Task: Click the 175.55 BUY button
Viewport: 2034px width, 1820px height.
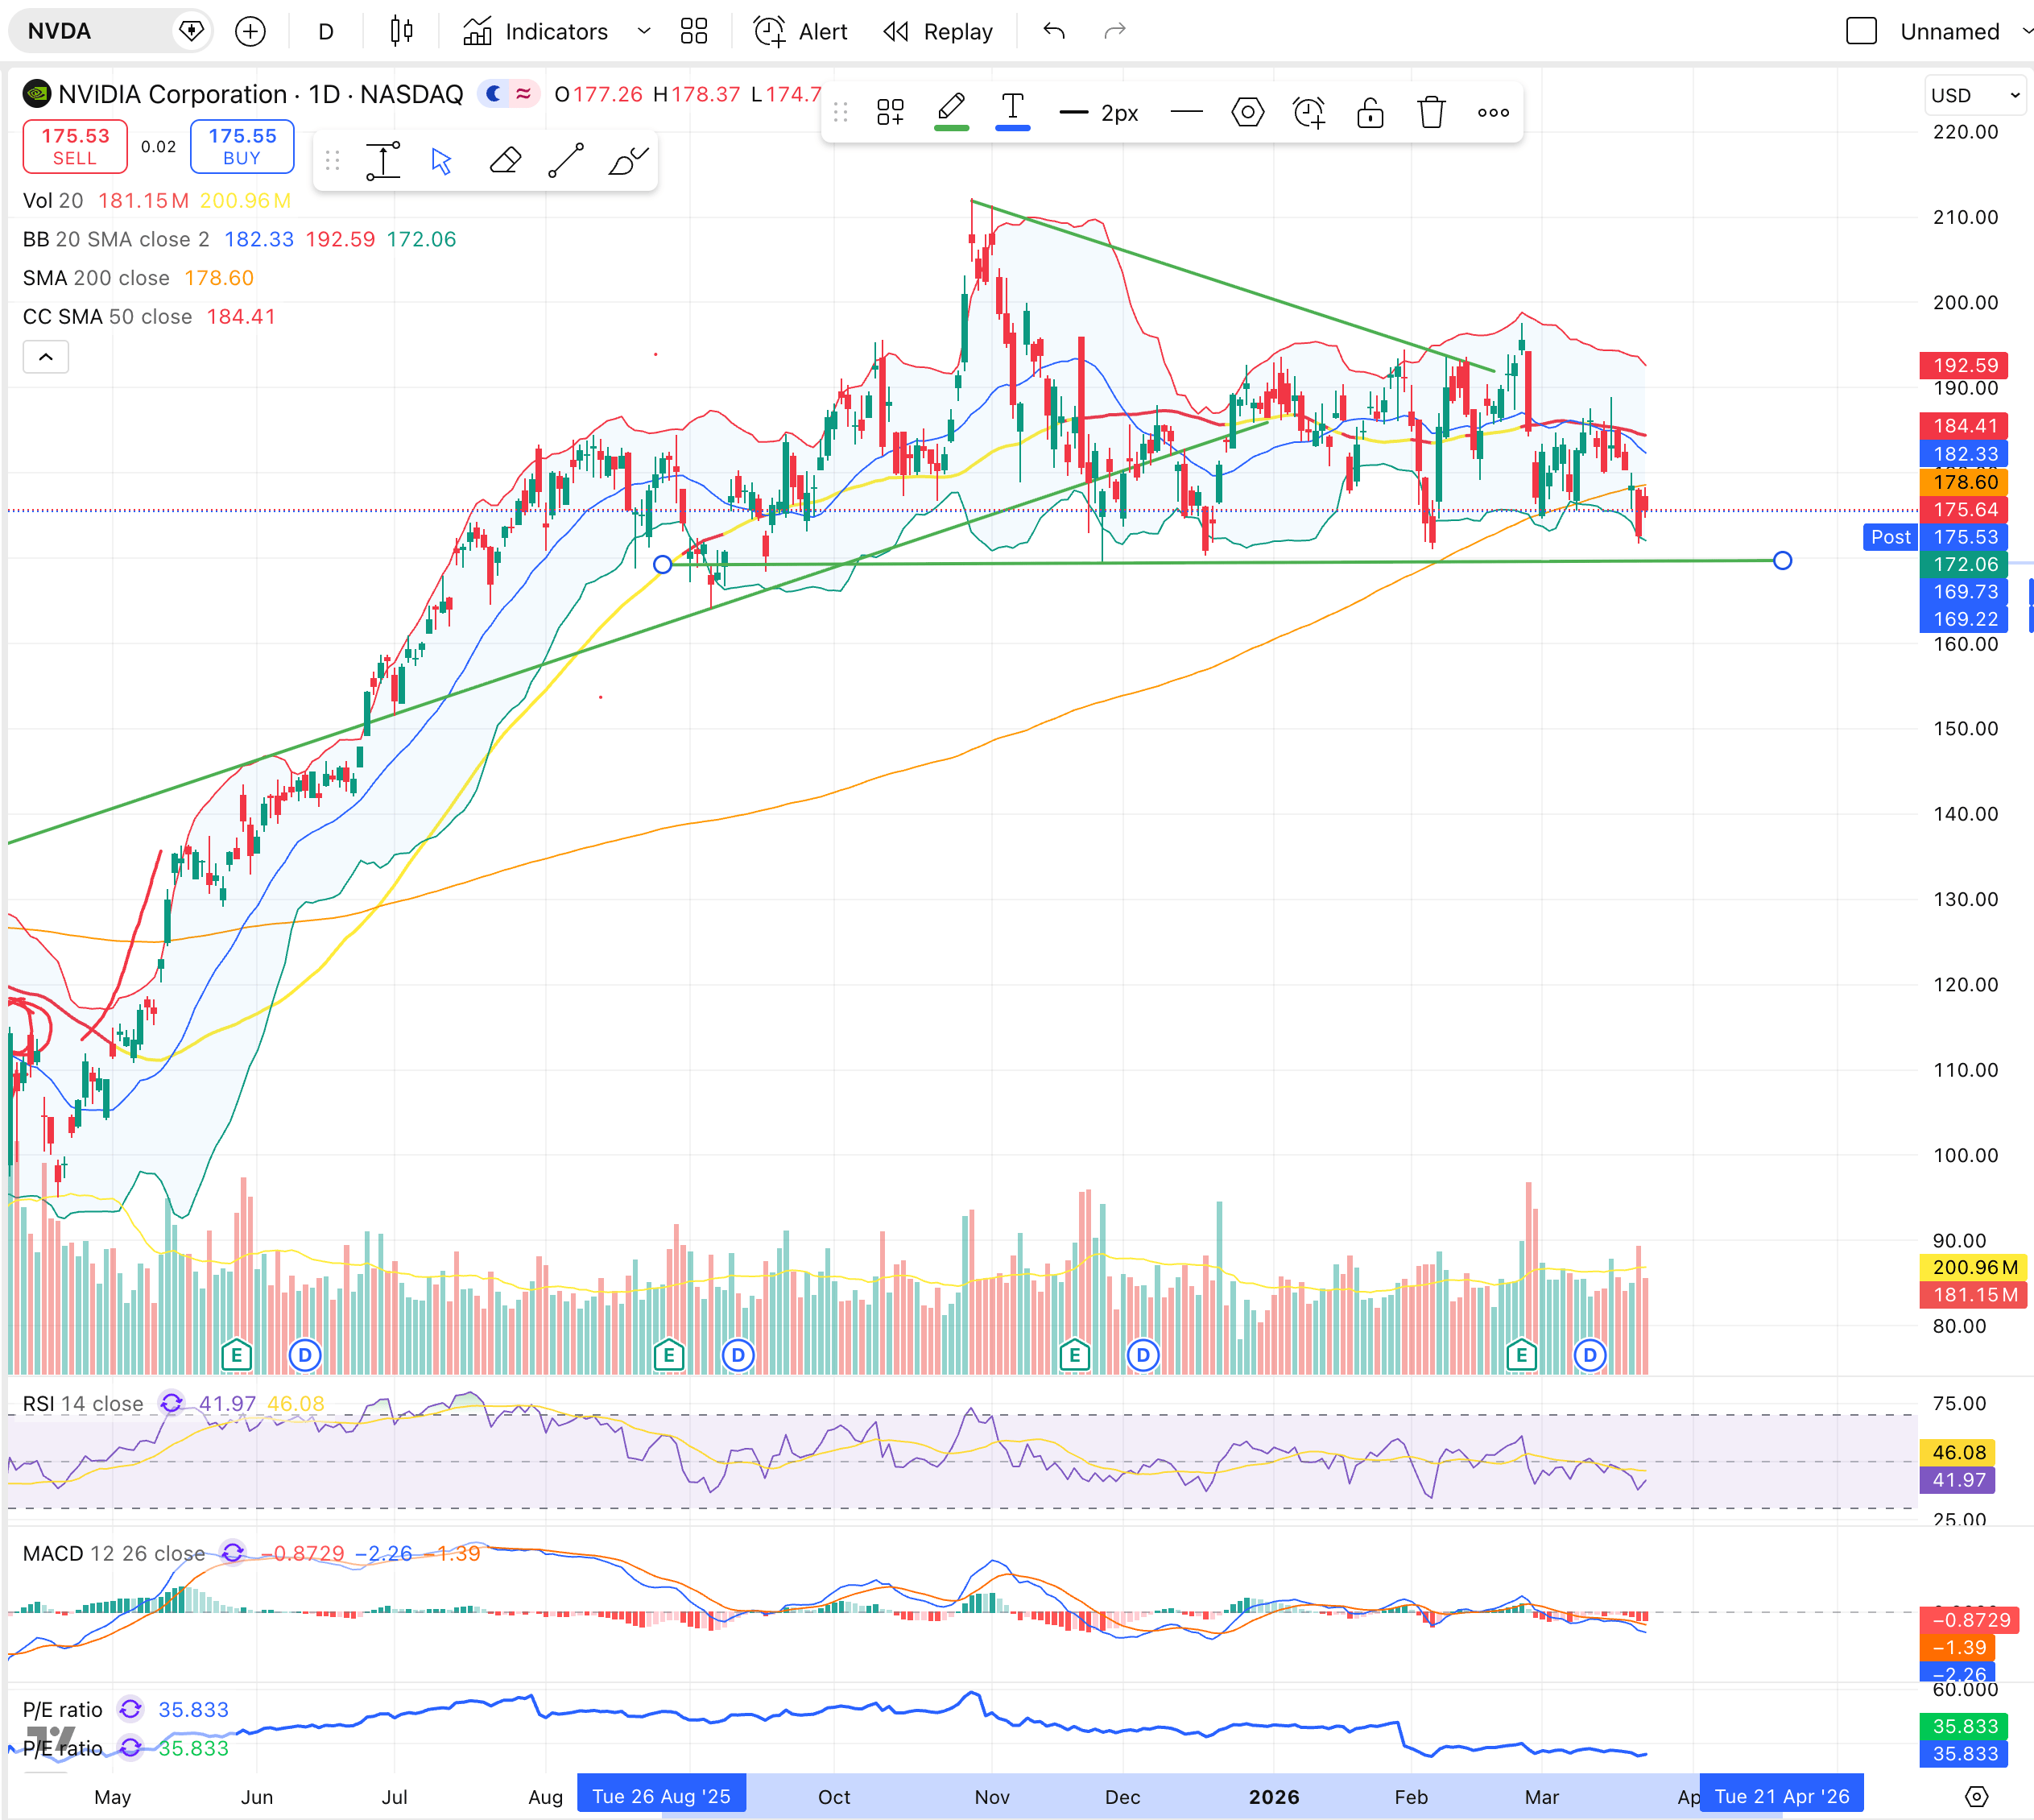Action: [x=242, y=146]
